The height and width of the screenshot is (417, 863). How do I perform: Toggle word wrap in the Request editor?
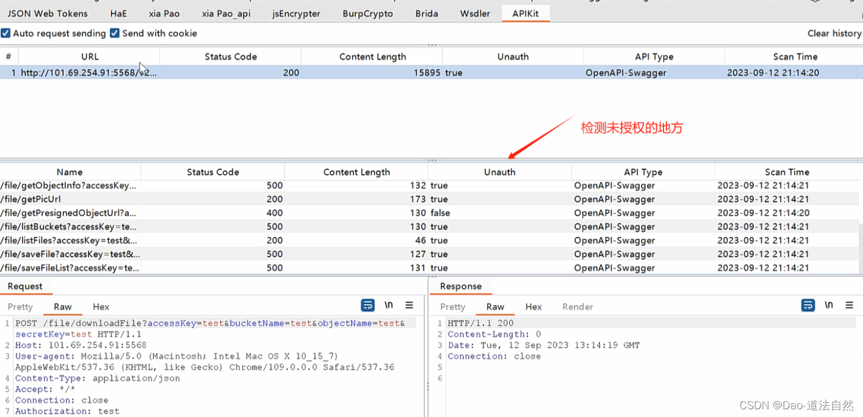(x=367, y=305)
